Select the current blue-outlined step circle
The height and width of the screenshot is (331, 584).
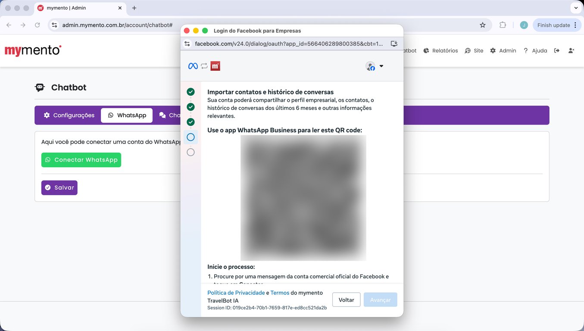tap(191, 137)
